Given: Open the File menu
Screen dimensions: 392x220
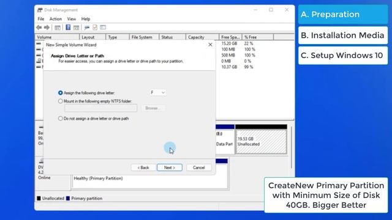Looking at the screenshot, I should (41, 19).
